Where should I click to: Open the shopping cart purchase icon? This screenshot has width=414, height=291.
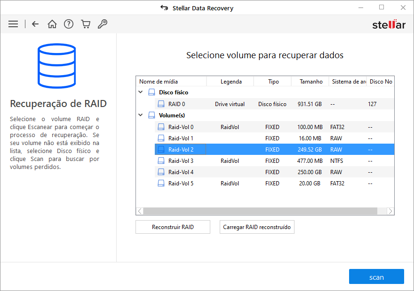click(86, 24)
